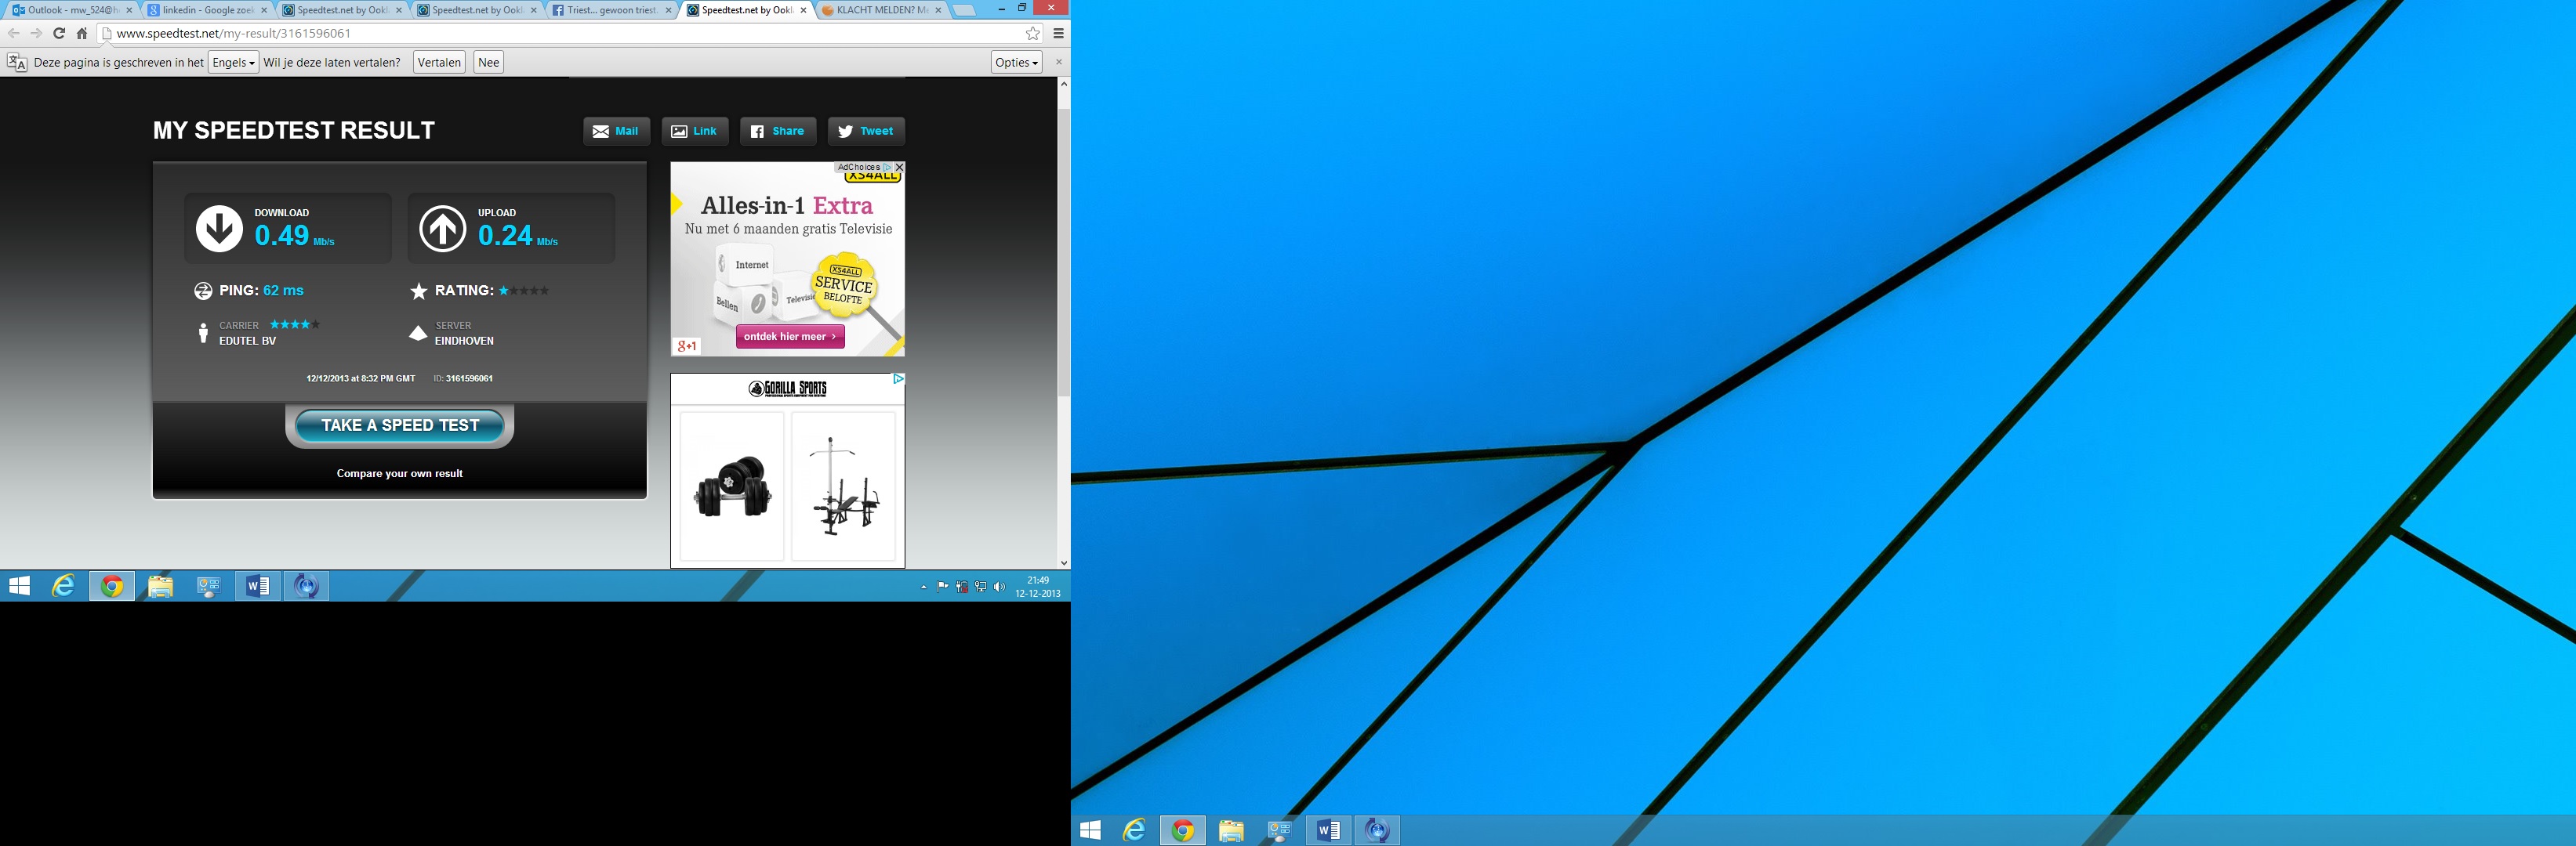Get the Link image for the result
The width and height of the screenshot is (2576, 846).
pyautogui.click(x=694, y=131)
